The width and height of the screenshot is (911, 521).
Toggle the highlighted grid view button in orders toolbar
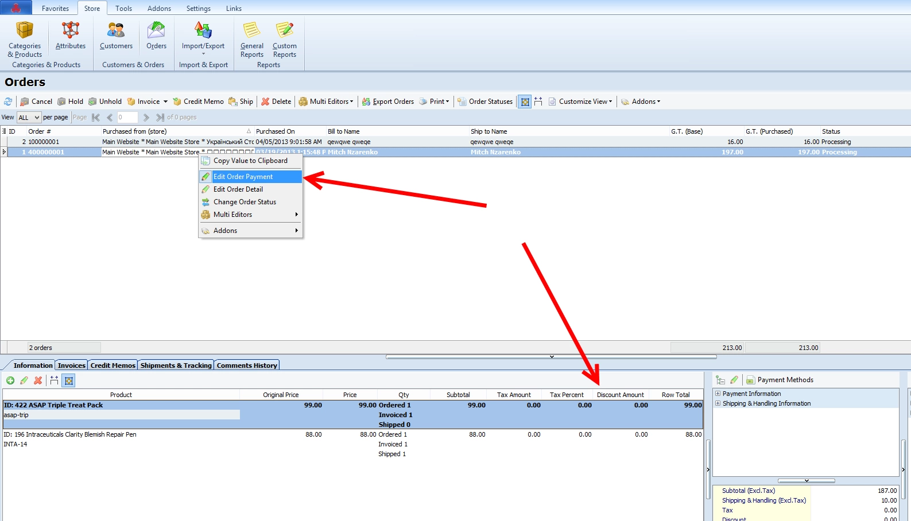point(525,102)
